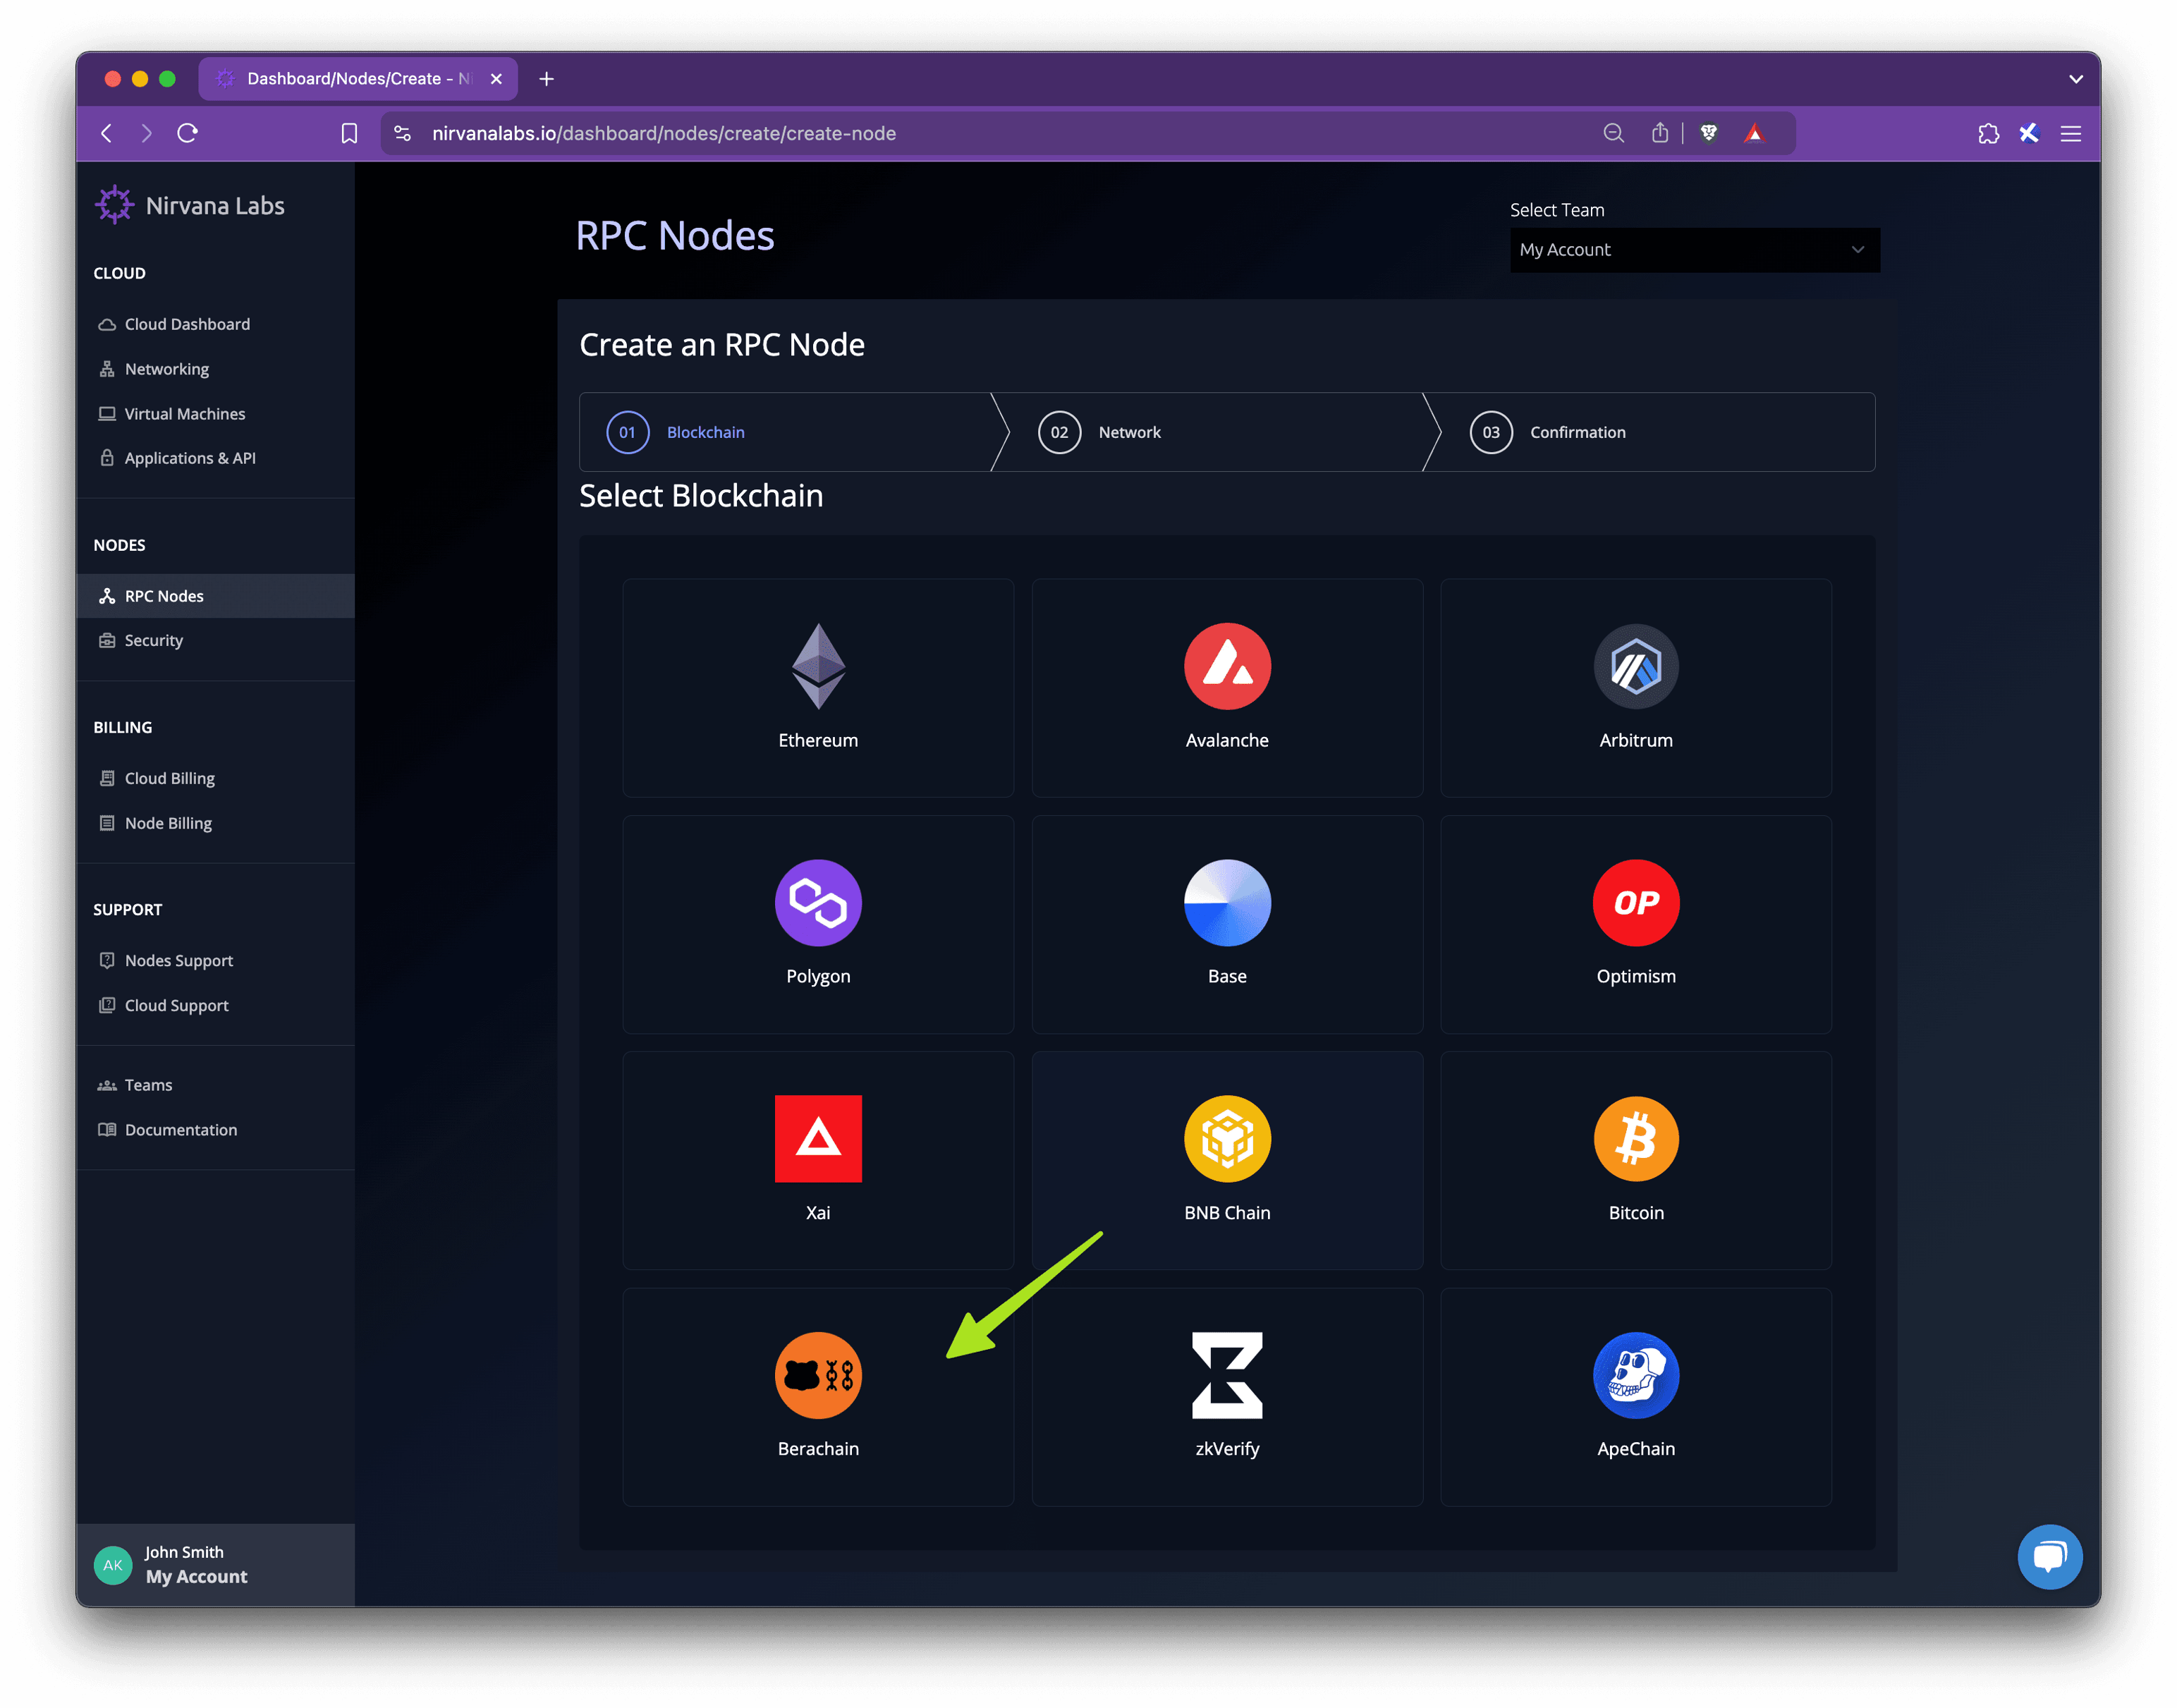Open John Smith account panel
2177x1708 pixels.
coord(196,1565)
